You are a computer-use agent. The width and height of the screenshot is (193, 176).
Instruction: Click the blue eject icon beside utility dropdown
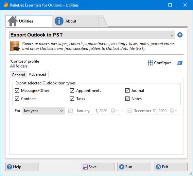180,35
